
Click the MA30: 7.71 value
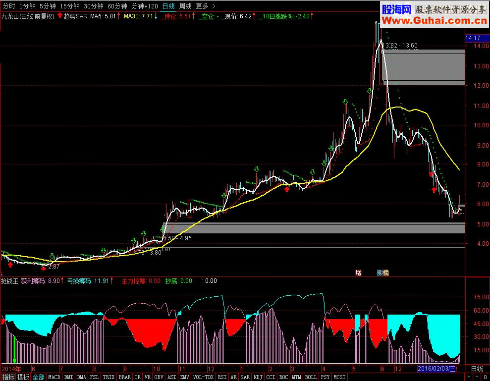pyautogui.click(x=138, y=16)
